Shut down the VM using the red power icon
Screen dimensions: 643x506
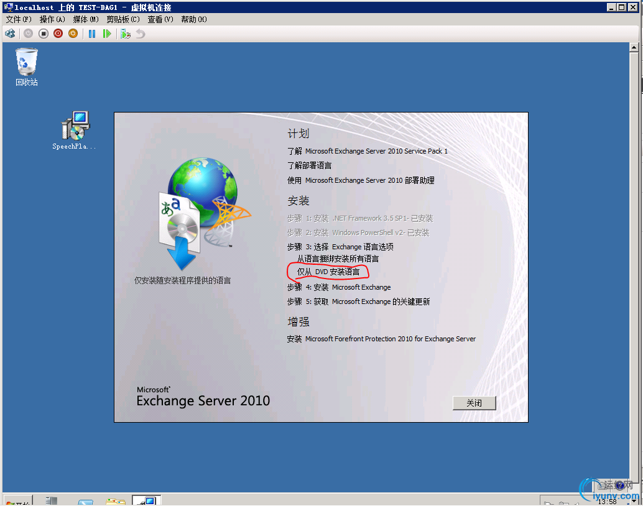[58, 34]
